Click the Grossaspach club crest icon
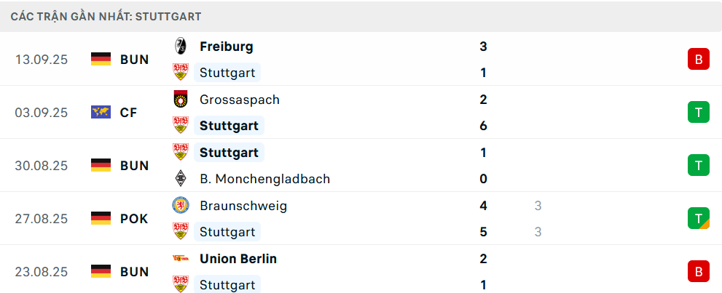 click(x=180, y=100)
